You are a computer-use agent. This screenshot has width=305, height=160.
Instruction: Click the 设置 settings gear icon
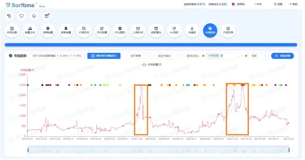pyautogui.click(x=275, y=4)
